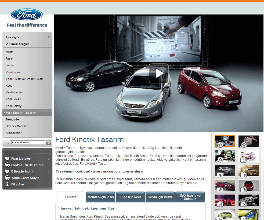
Task: Click the camera icon on the gold Mondeo thumbnail
Action: coord(244,175)
